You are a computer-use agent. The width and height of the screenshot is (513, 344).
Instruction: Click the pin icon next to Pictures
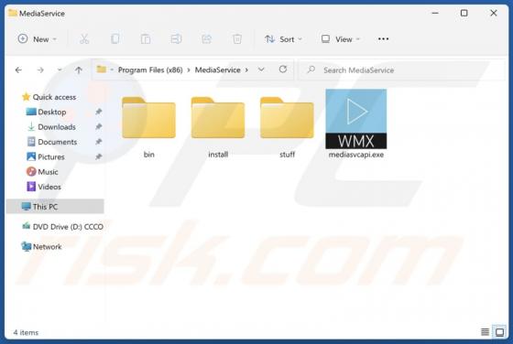[98, 157]
